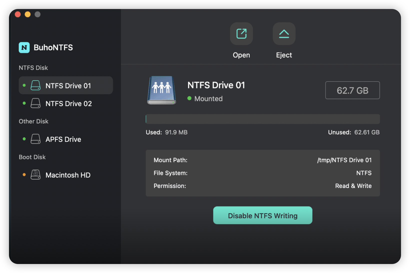Click the Other Disk section header

(33, 121)
